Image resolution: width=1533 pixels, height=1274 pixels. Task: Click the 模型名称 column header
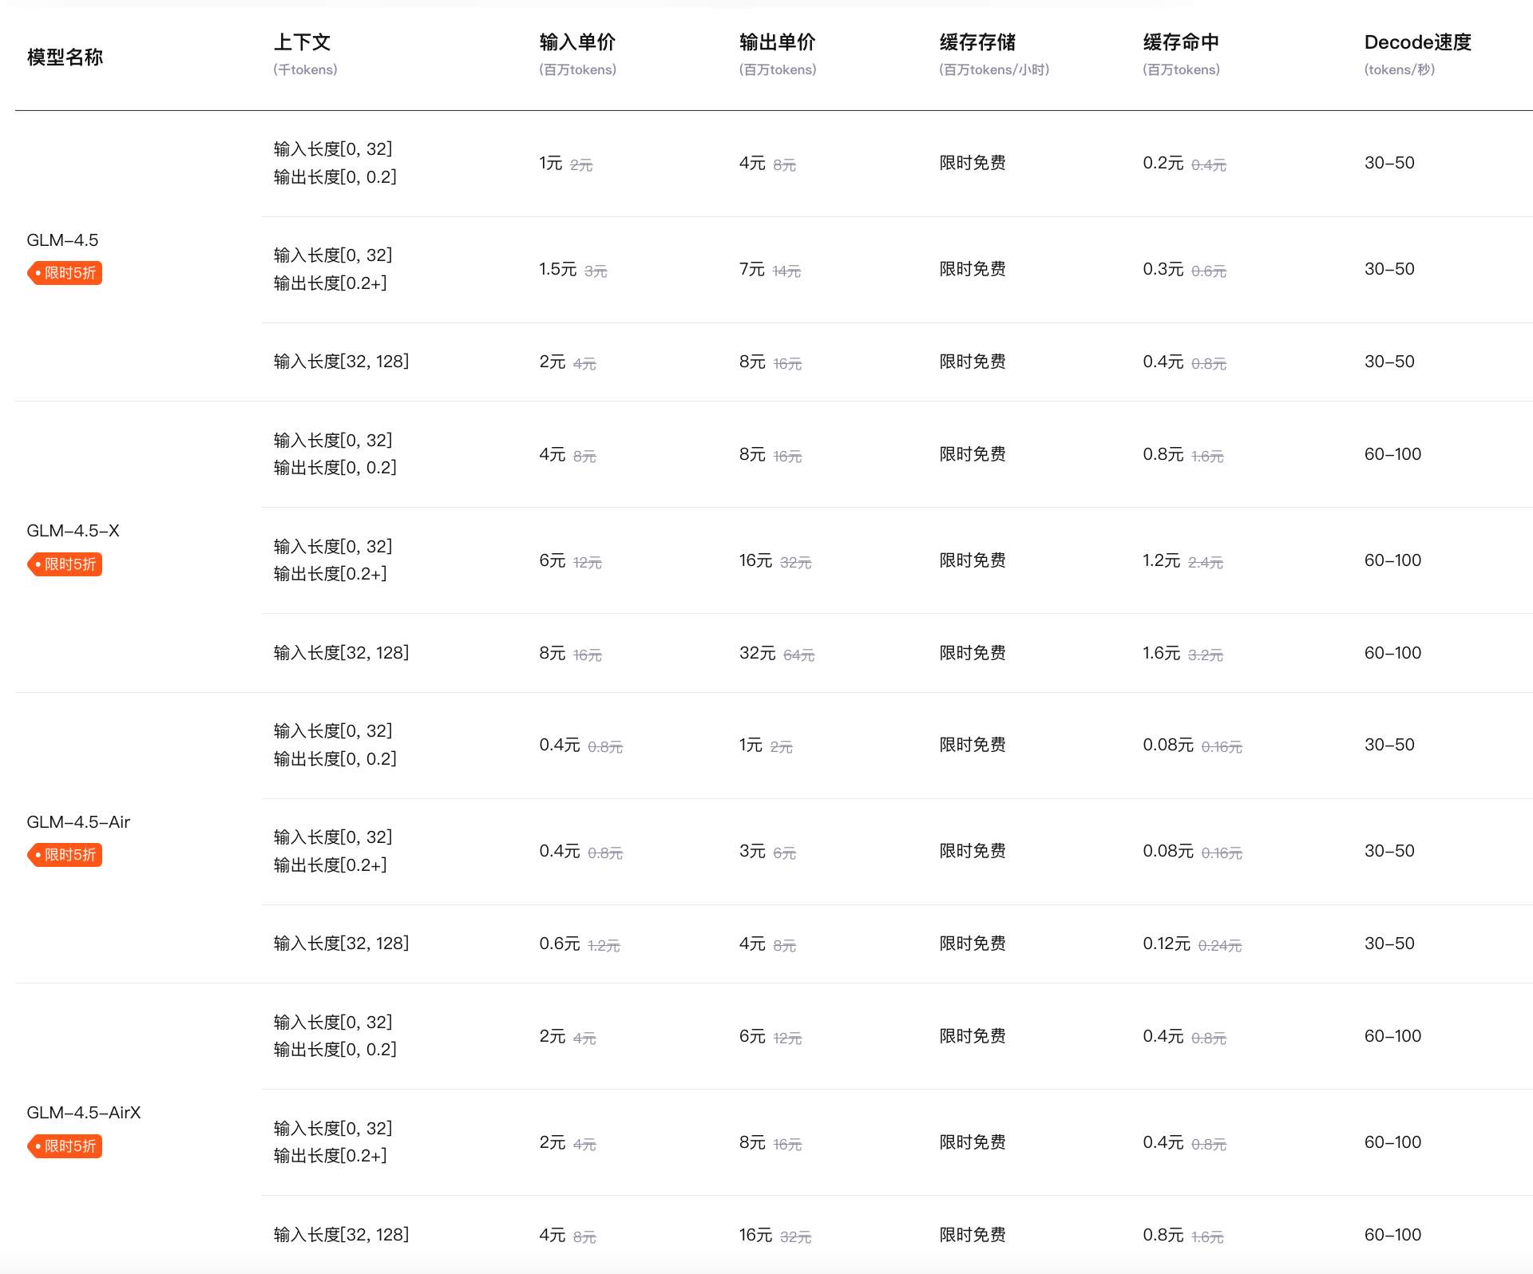coord(65,57)
